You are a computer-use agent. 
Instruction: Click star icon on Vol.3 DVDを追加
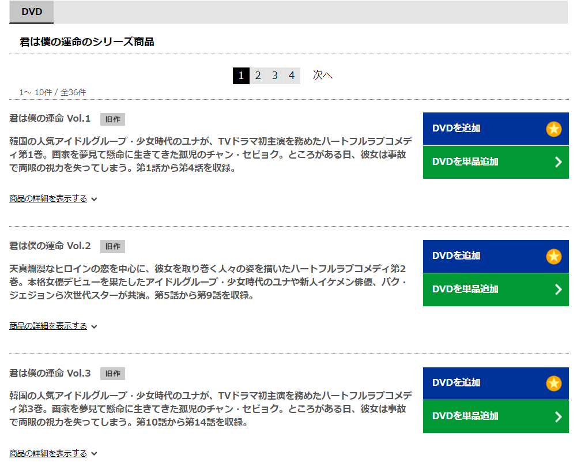pyautogui.click(x=554, y=383)
